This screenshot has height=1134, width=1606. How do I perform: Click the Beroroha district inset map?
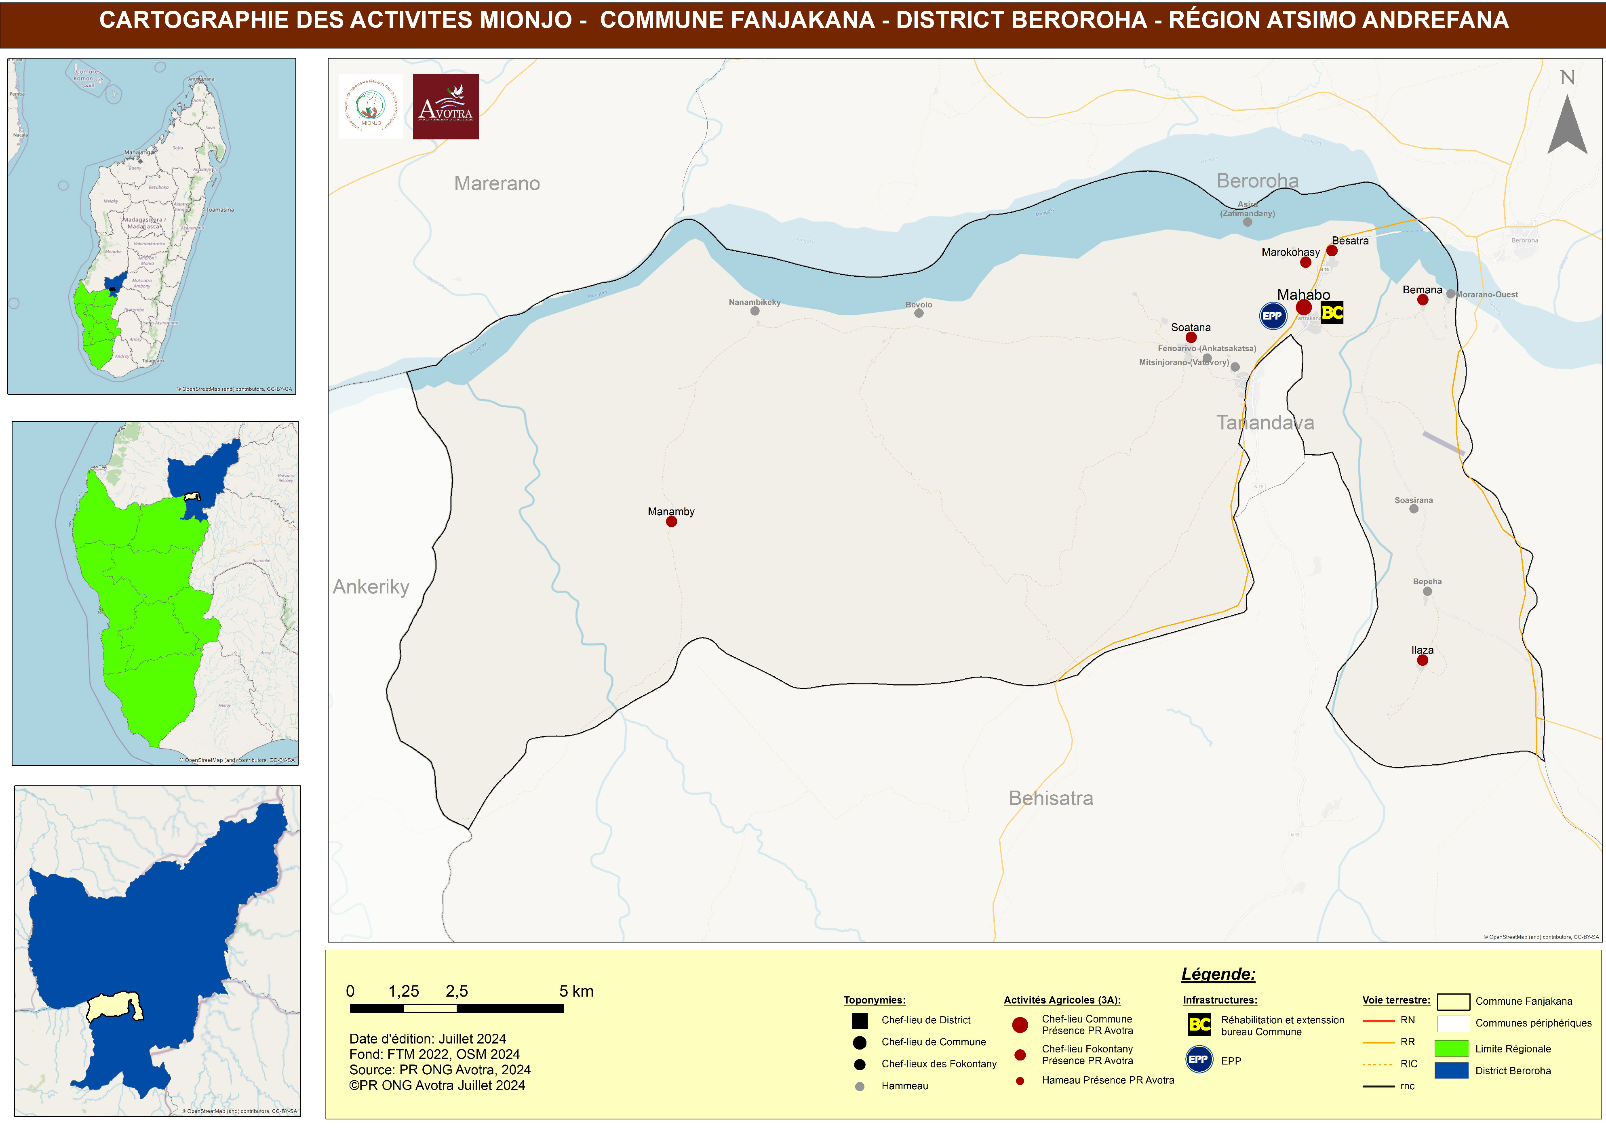[157, 950]
